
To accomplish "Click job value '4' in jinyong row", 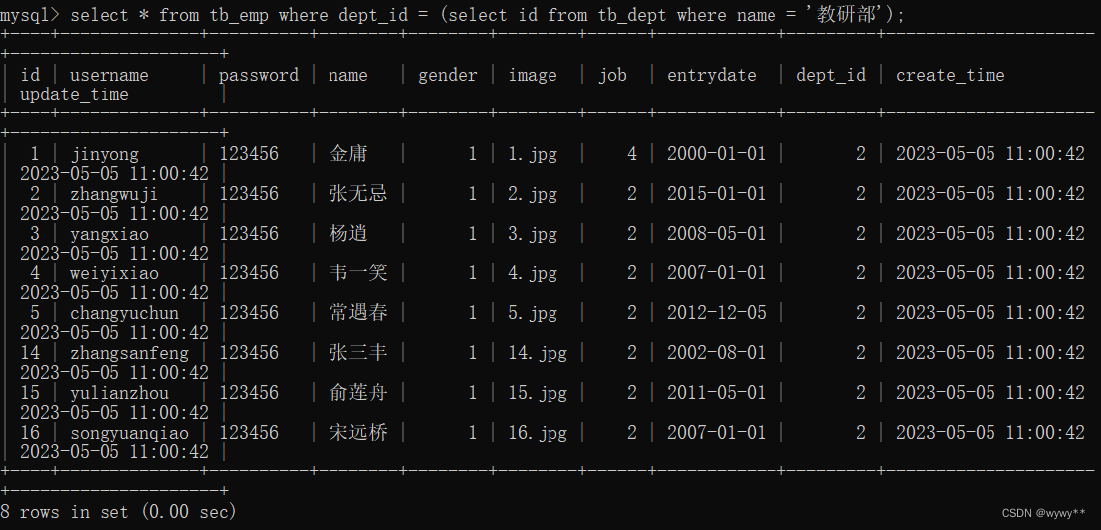I will coord(632,153).
